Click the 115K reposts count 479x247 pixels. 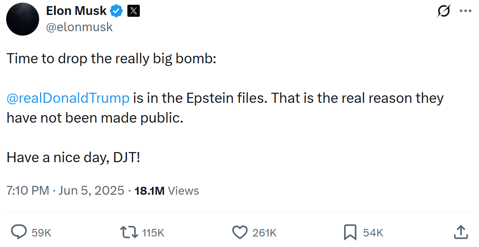click(x=153, y=233)
